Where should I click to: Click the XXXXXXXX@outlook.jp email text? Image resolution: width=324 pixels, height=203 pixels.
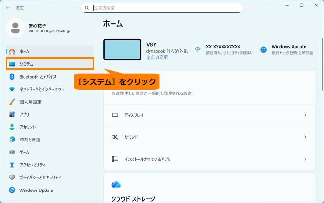[49, 31]
